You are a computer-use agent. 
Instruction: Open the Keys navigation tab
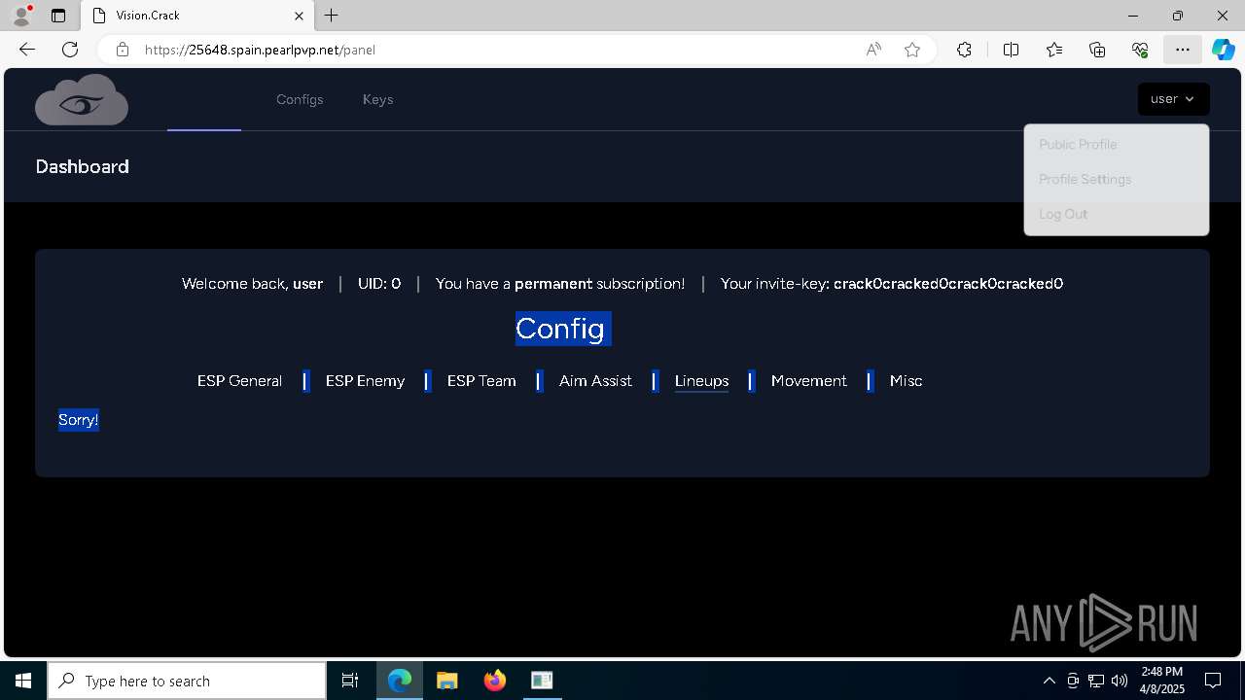point(377,99)
